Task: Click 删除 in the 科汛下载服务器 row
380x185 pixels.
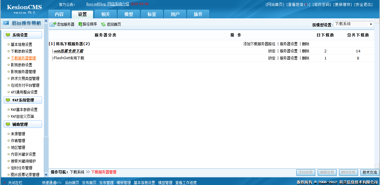Action: coord(305,44)
